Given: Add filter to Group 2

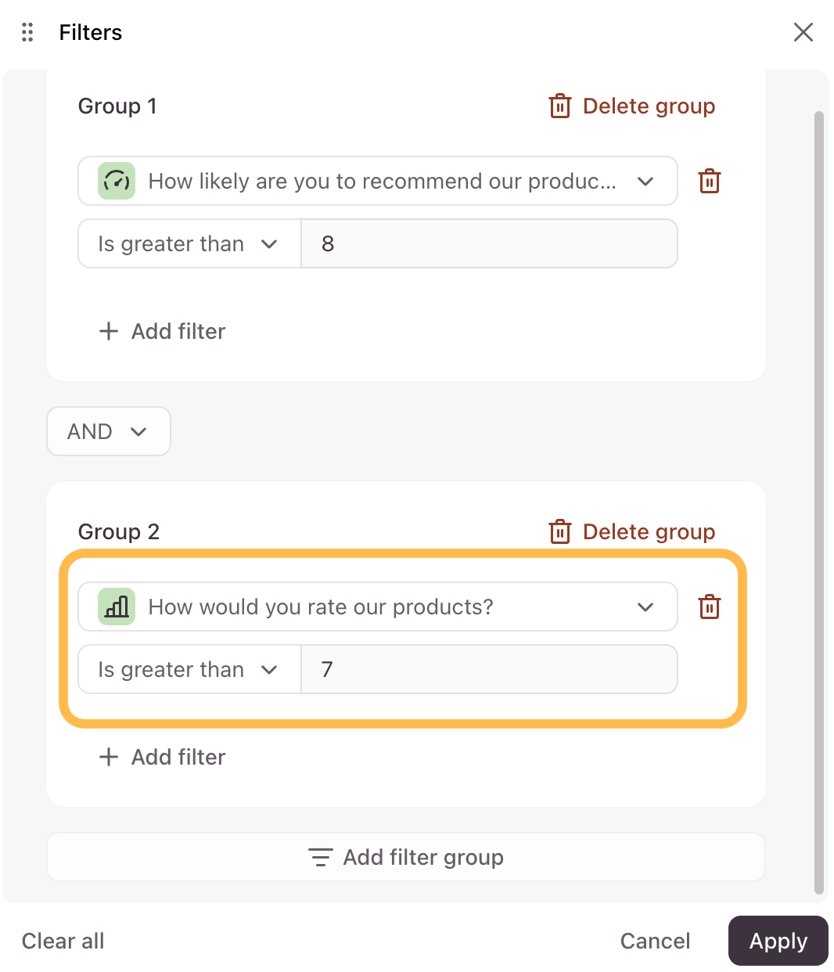Looking at the screenshot, I should (x=163, y=758).
